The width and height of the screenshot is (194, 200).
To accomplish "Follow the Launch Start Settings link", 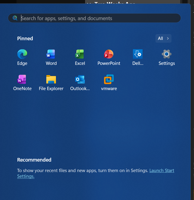I will click(x=162, y=171).
